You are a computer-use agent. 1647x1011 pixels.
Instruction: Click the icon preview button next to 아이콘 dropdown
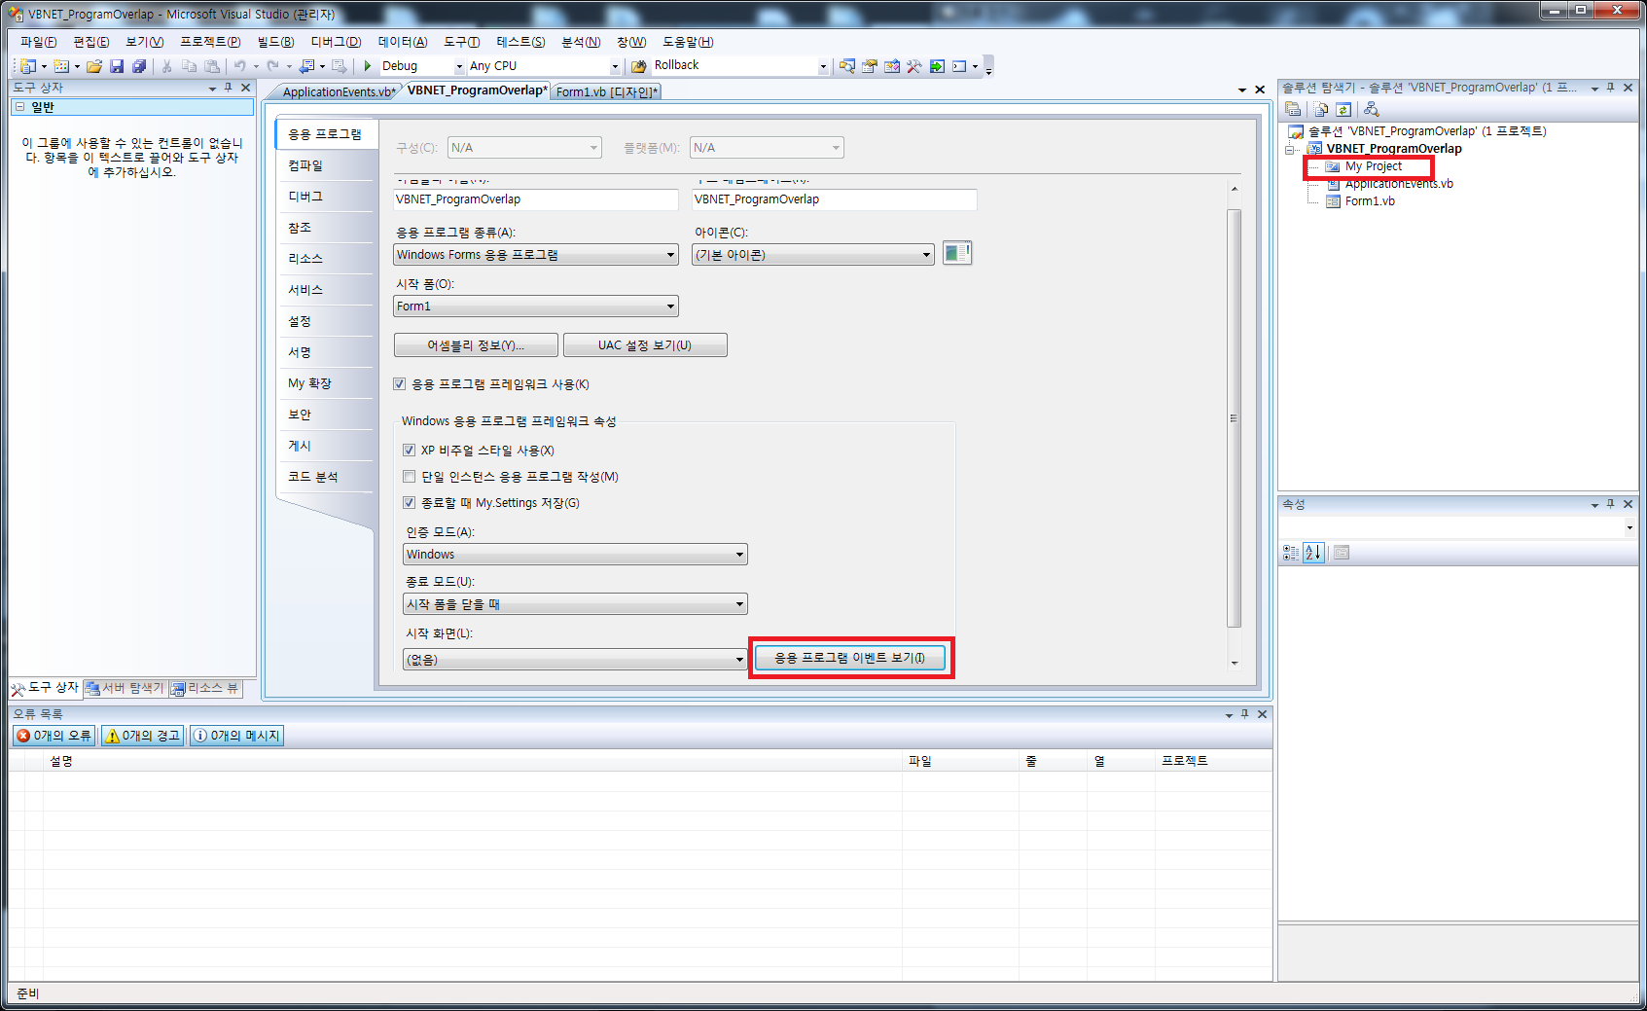click(x=957, y=253)
